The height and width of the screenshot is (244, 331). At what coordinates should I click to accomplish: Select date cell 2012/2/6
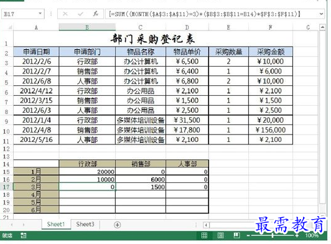(x=36, y=62)
